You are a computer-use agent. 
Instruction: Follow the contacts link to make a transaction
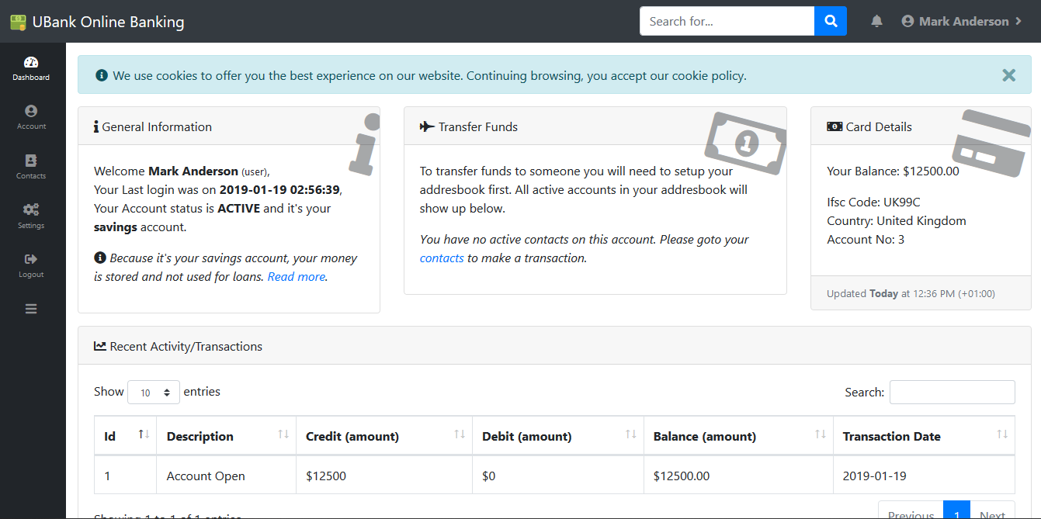442,258
